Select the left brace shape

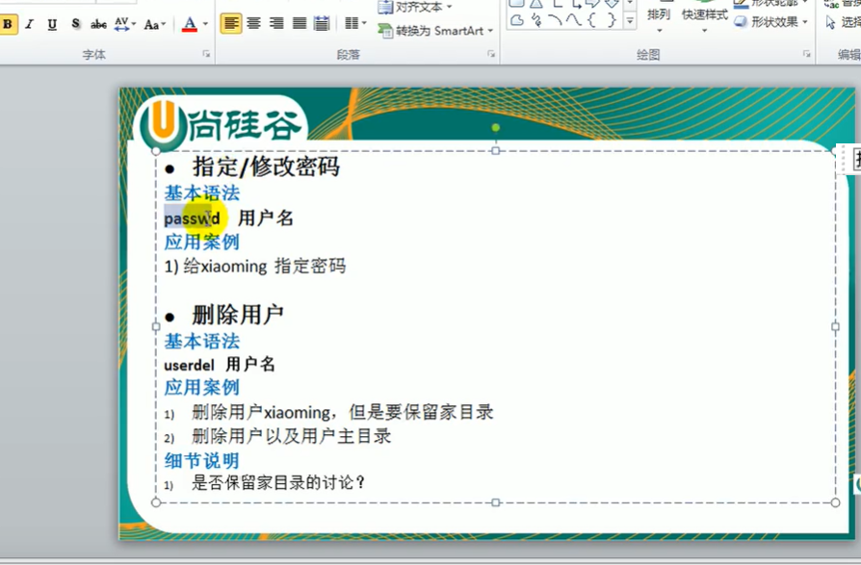[x=592, y=21]
